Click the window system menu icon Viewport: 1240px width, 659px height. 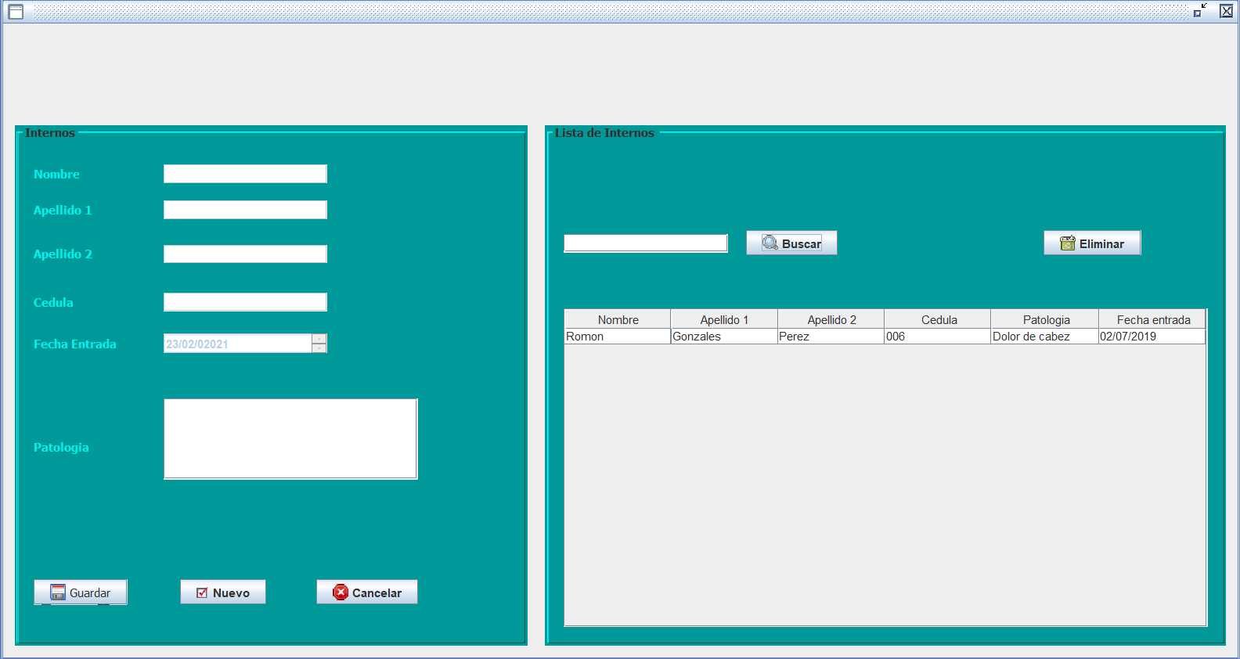click(16, 11)
